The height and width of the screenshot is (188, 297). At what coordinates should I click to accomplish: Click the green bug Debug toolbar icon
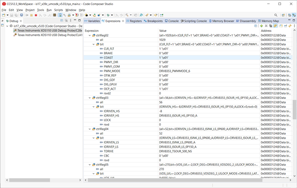(108, 15)
